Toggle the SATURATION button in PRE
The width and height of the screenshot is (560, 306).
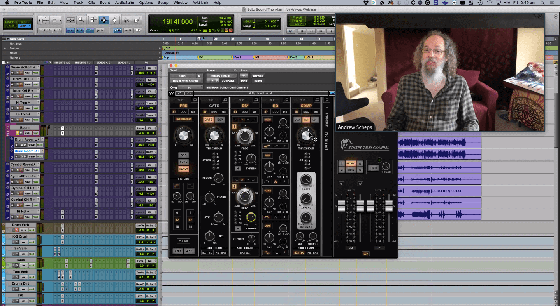click(183, 119)
